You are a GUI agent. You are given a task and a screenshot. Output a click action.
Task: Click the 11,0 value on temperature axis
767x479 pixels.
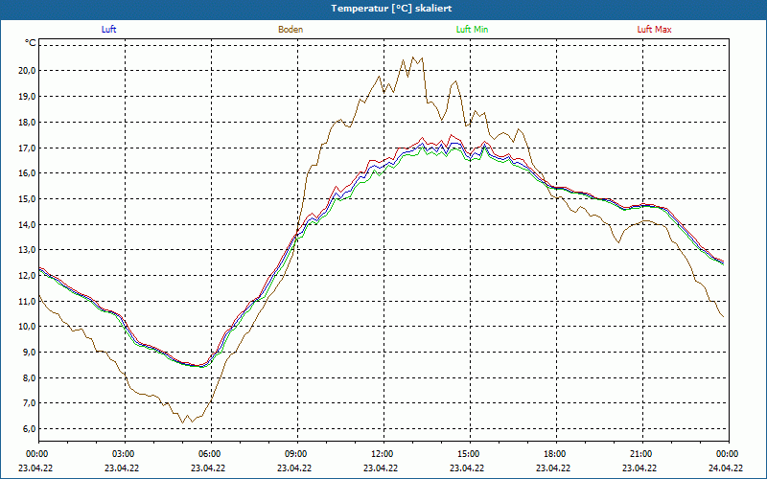(28, 301)
